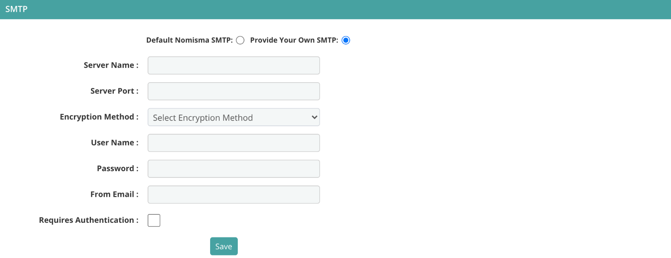Click the "Encryption Method :" label text
This screenshot has width=671, height=258.
[x=99, y=117]
